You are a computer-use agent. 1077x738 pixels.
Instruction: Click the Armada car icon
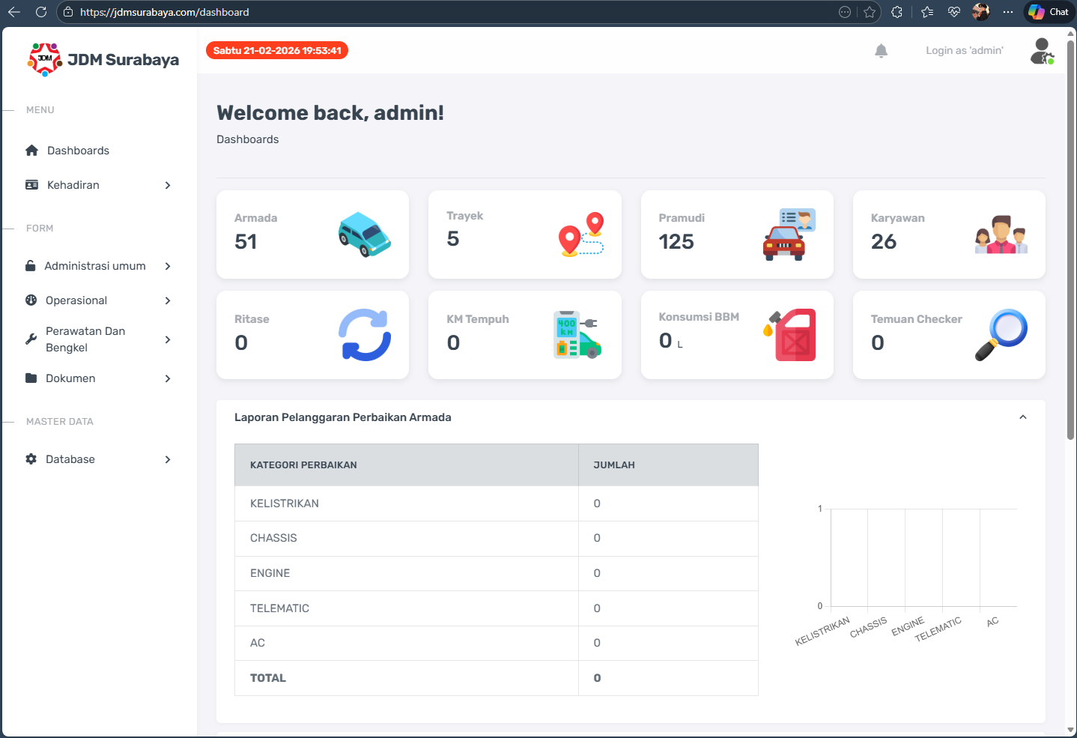[364, 235]
